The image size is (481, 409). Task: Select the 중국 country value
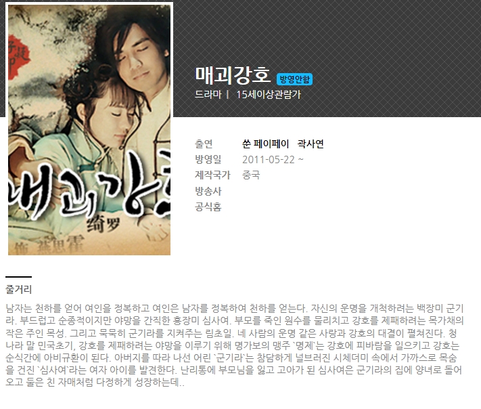(251, 175)
